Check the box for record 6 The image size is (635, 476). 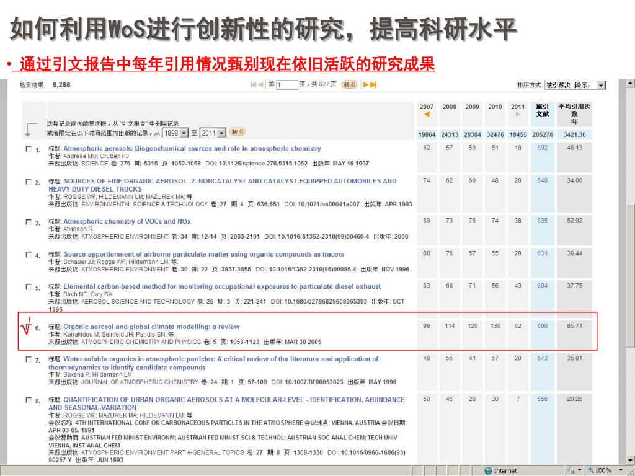(29, 327)
